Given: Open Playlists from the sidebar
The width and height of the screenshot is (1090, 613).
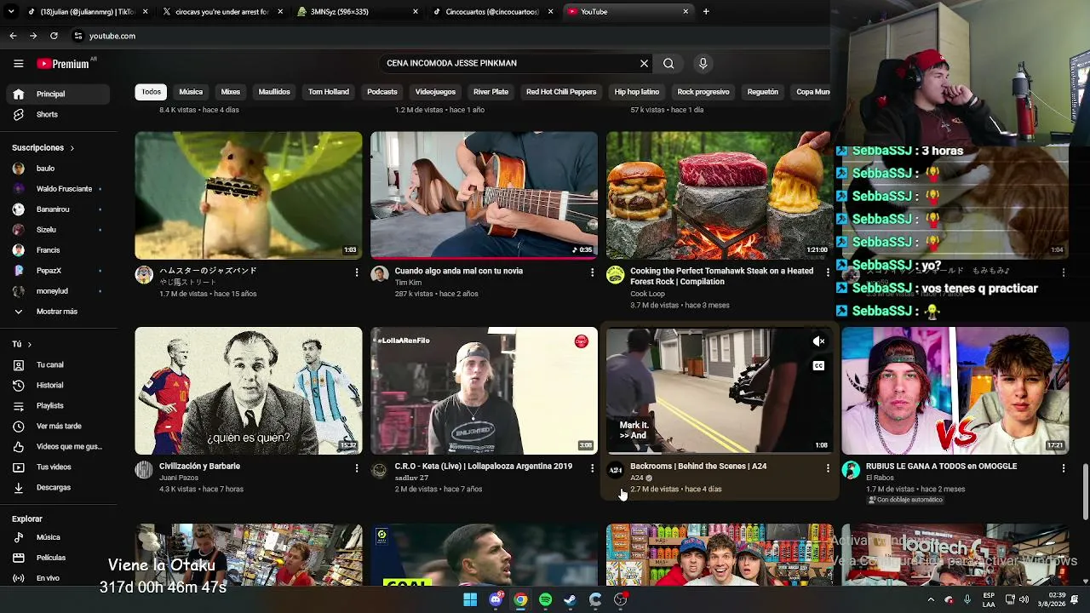Looking at the screenshot, I should [58, 405].
